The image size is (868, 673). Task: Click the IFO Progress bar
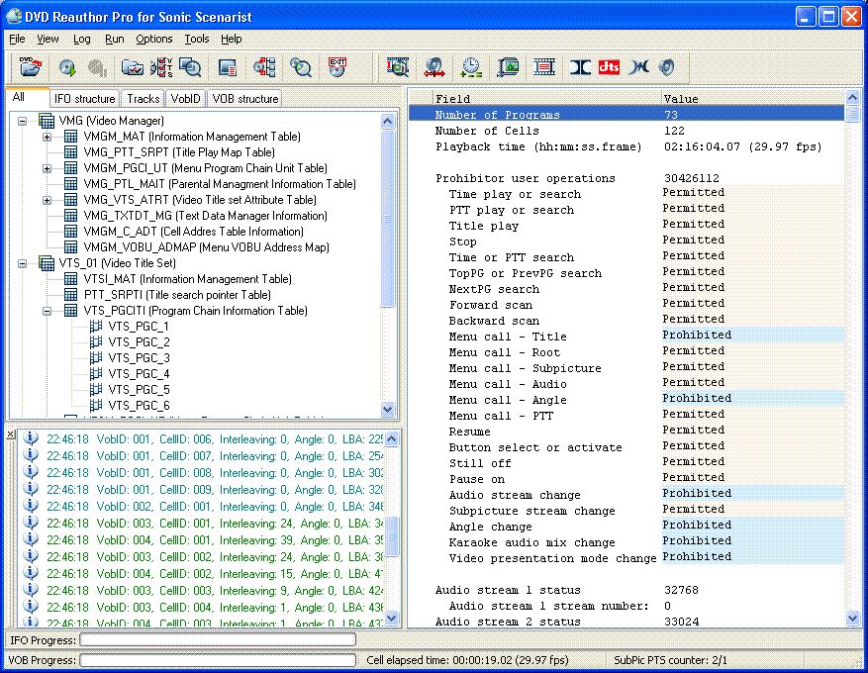[x=218, y=640]
